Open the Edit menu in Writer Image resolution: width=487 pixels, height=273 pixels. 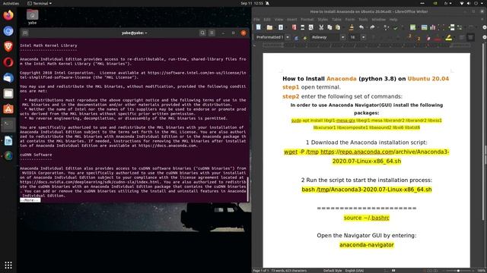click(267, 20)
